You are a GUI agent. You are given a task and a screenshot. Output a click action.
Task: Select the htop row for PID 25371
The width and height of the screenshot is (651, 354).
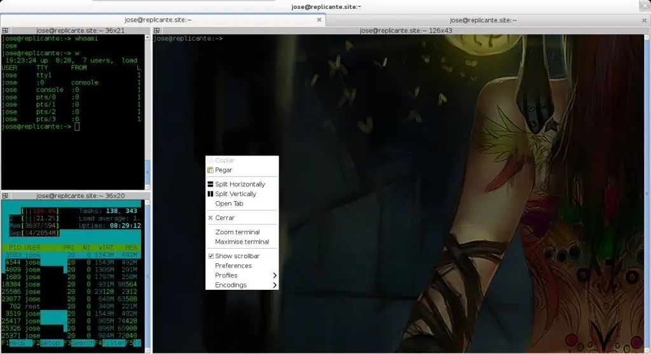point(71,336)
